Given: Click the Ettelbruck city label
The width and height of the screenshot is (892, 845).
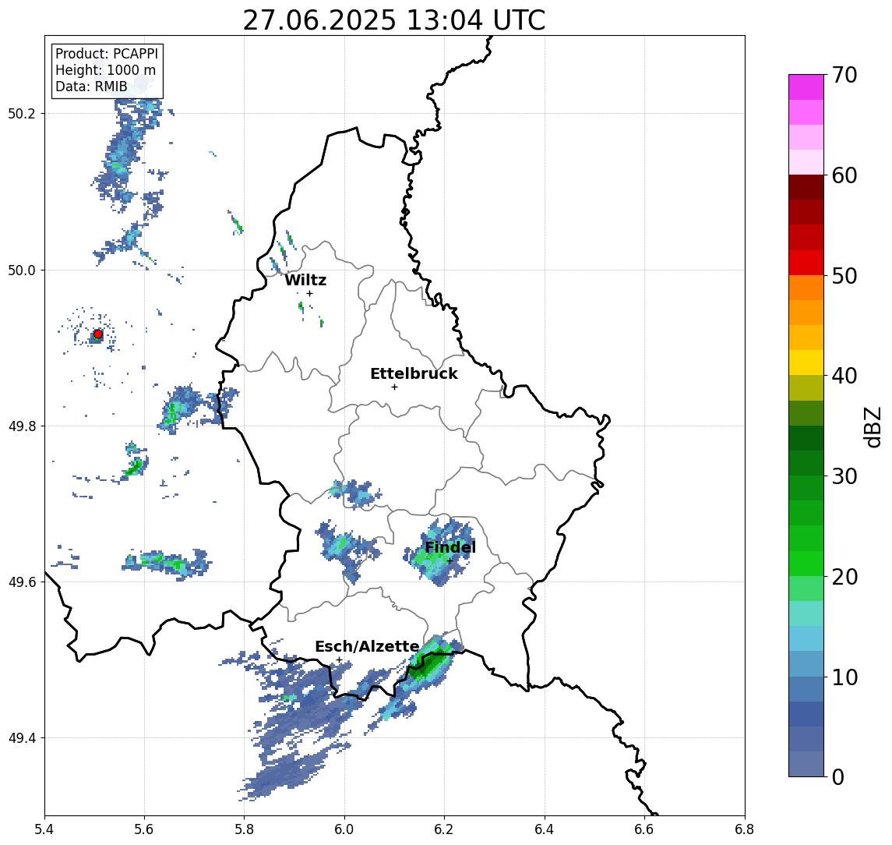Looking at the screenshot, I should (x=414, y=373).
